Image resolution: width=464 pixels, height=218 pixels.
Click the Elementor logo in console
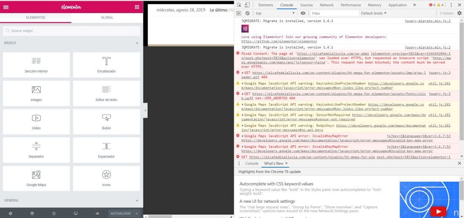point(245,29)
